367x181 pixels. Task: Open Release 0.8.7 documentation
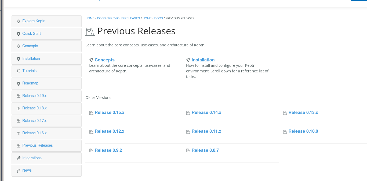pyautogui.click(x=205, y=150)
